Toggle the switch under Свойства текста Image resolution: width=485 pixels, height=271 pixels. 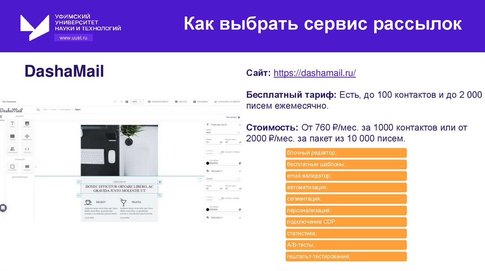(x=221, y=152)
